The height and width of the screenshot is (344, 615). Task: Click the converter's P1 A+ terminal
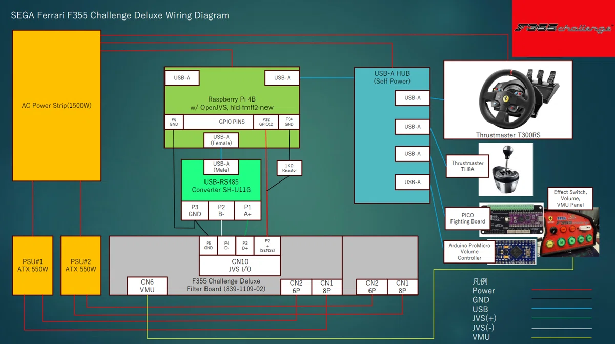(x=248, y=211)
